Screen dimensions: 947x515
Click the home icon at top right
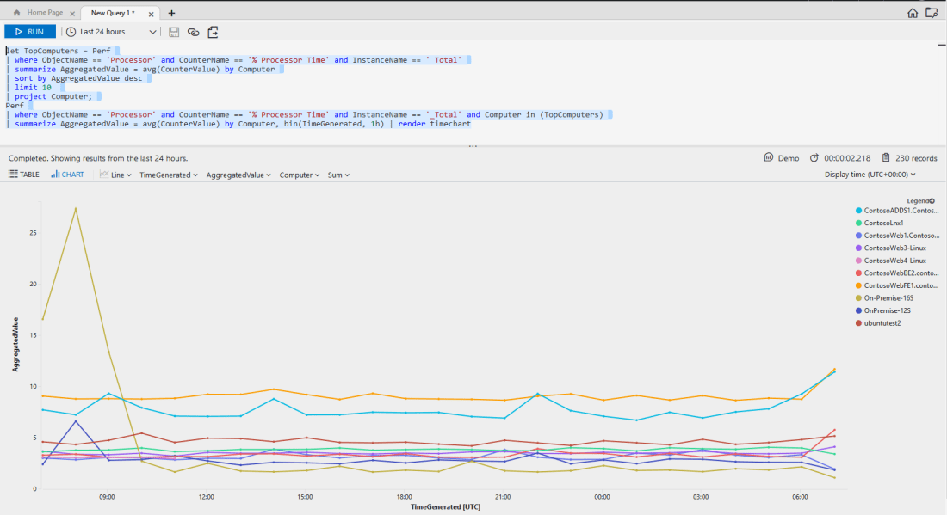pos(913,13)
